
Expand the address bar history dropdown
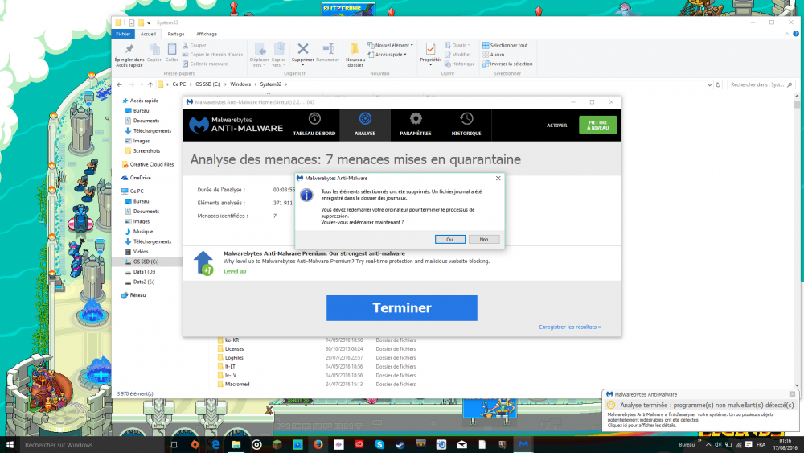click(709, 84)
